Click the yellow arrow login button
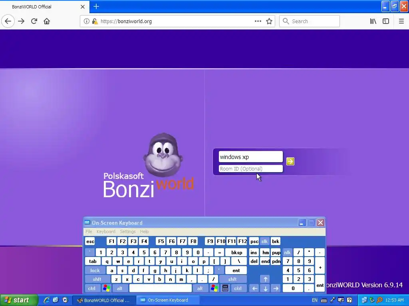The height and width of the screenshot is (306, 409). click(290, 161)
